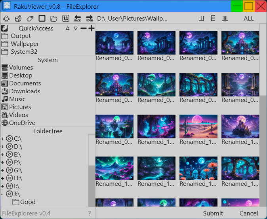The image size is (267, 219).
Task: Expand the D:\ drive node
Action: point(2,147)
